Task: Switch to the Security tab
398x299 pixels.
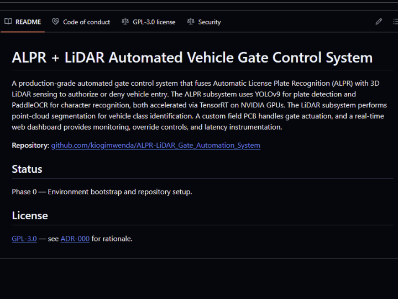Action: point(209,22)
